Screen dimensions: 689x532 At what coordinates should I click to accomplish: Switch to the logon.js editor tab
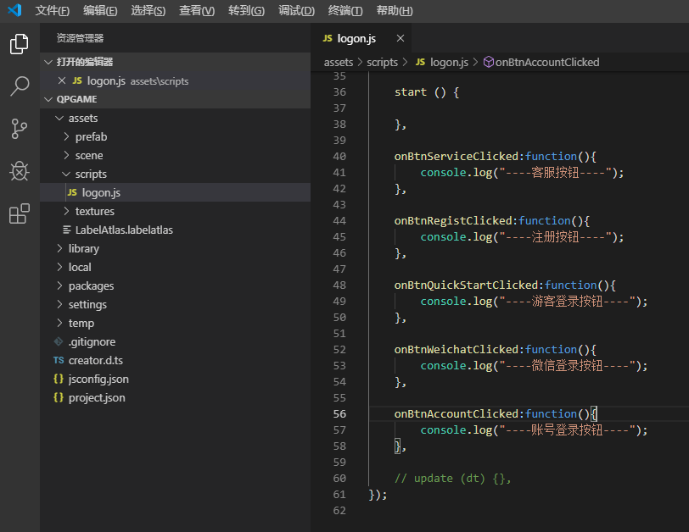coord(356,37)
